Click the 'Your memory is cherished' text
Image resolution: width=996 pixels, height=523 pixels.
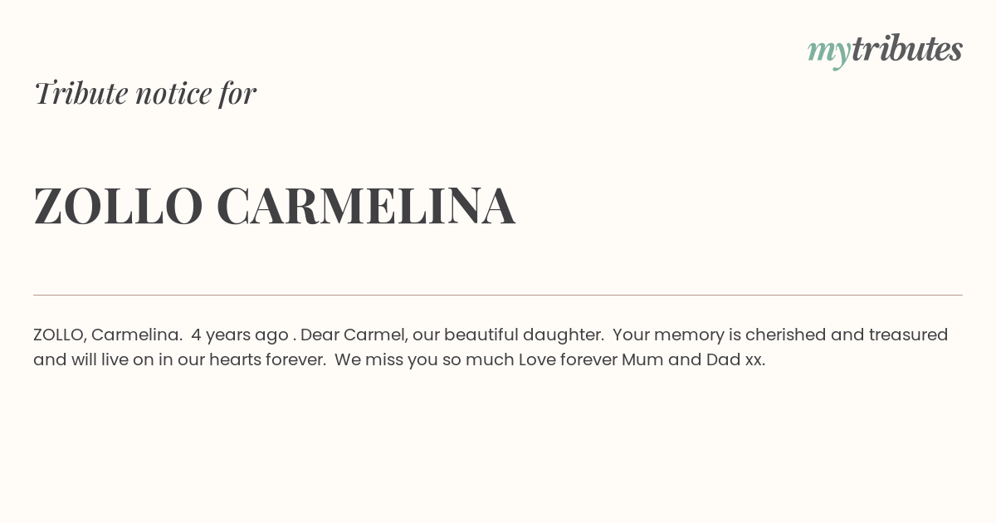718,335
